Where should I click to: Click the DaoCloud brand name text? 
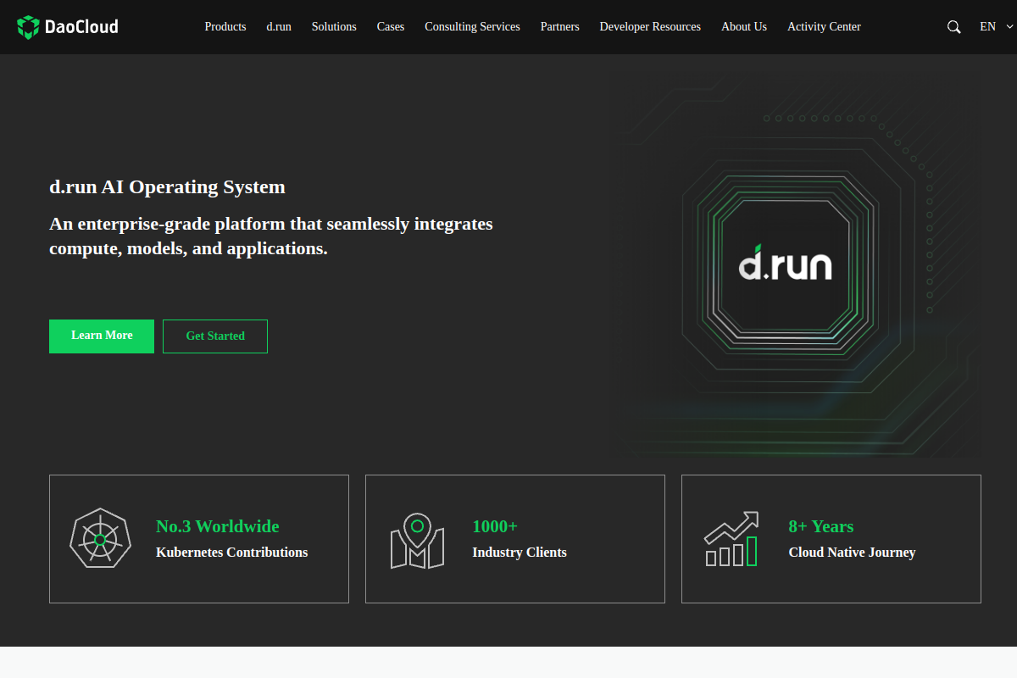(x=82, y=27)
